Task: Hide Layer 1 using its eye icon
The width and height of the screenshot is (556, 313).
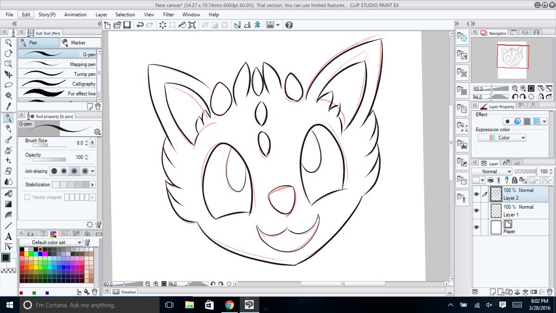Action: pos(476,211)
